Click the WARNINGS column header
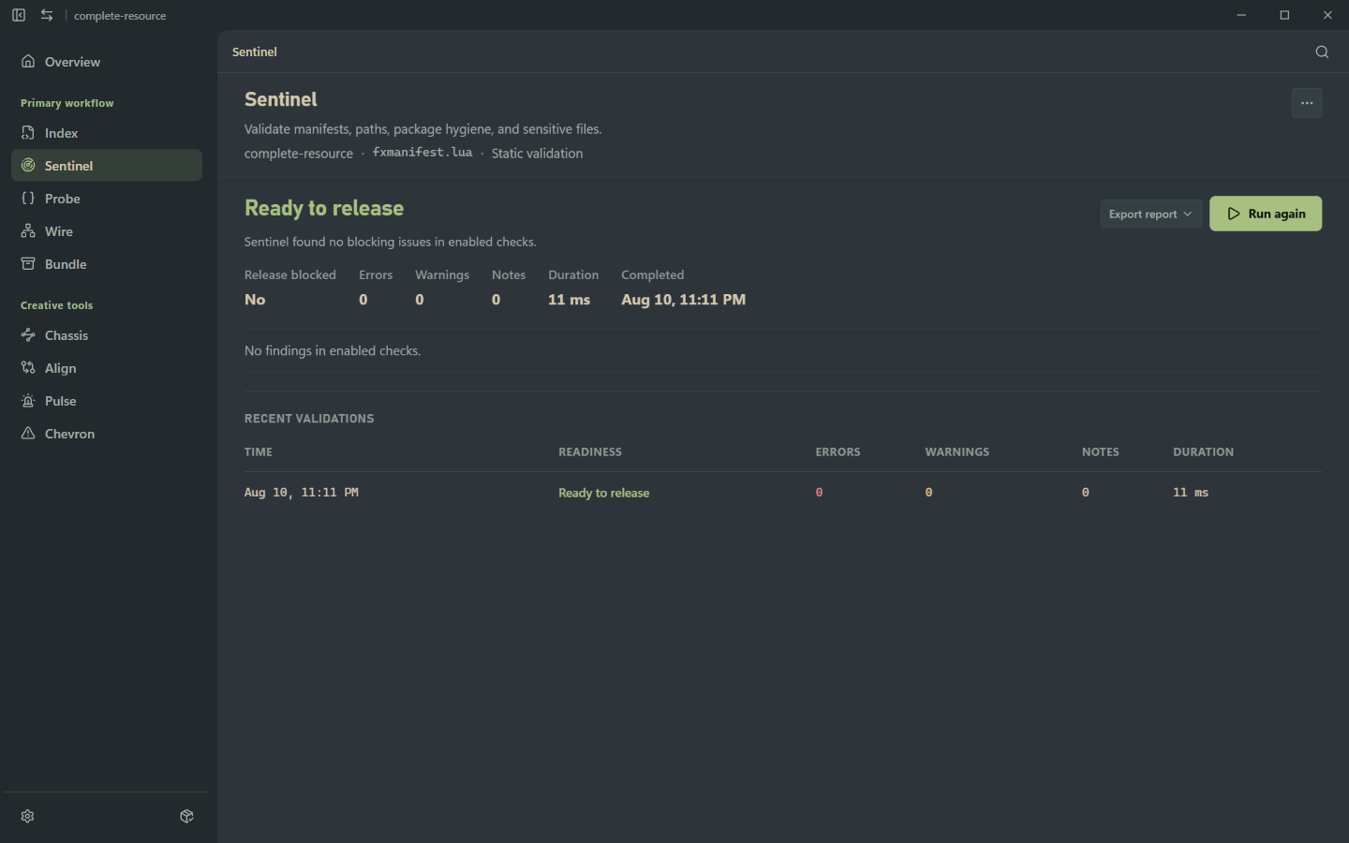This screenshot has width=1349, height=843. (x=957, y=451)
